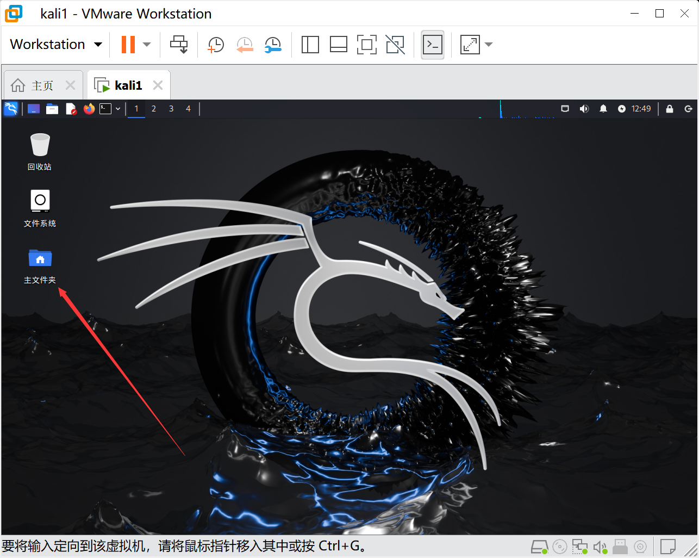Image resolution: width=699 pixels, height=558 pixels.
Task: Switch to workspace 4
Action: [188, 109]
